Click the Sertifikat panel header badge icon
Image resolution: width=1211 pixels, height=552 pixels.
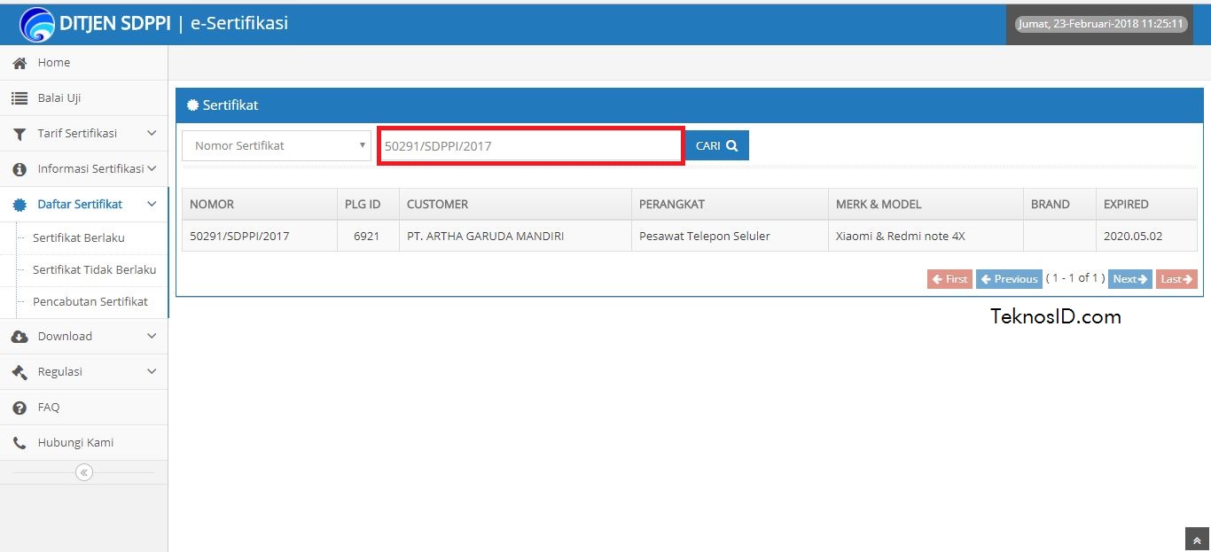point(192,105)
